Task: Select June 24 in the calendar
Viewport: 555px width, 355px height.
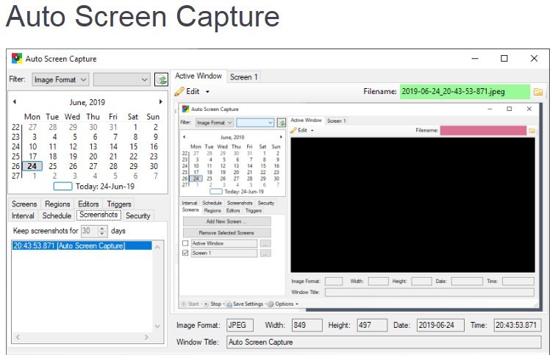Action: 32,166
